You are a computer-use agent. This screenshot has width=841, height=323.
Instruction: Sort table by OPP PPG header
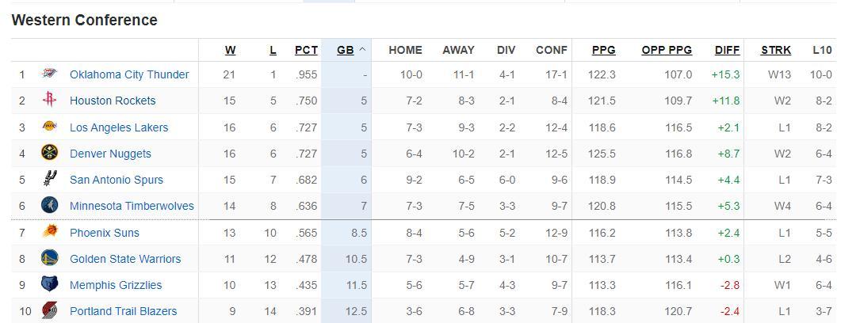[666, 50]
